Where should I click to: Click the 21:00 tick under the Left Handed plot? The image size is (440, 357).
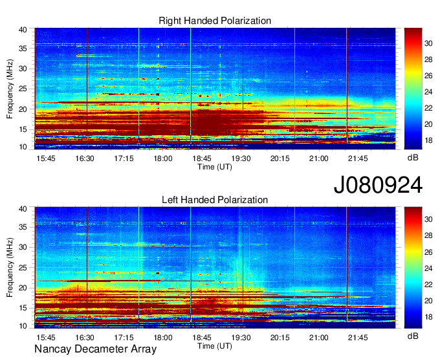pos(319,338)
